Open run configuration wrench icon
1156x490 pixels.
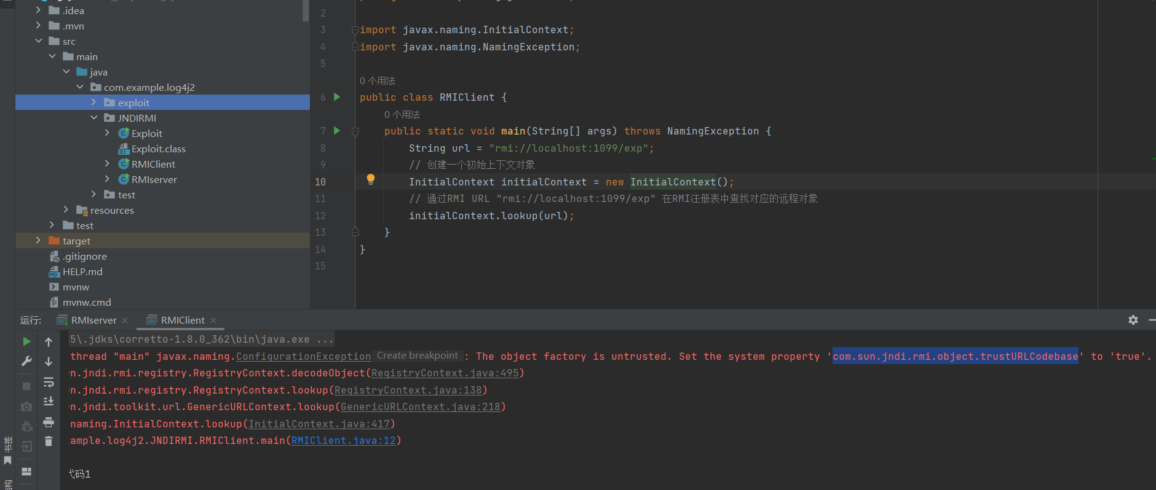coord(26,361)
